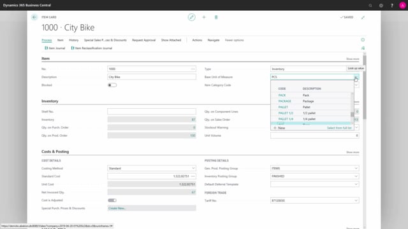Click the edit pencil icon
This screenshot has height=229, width=408.
click(x=191, y=17)
